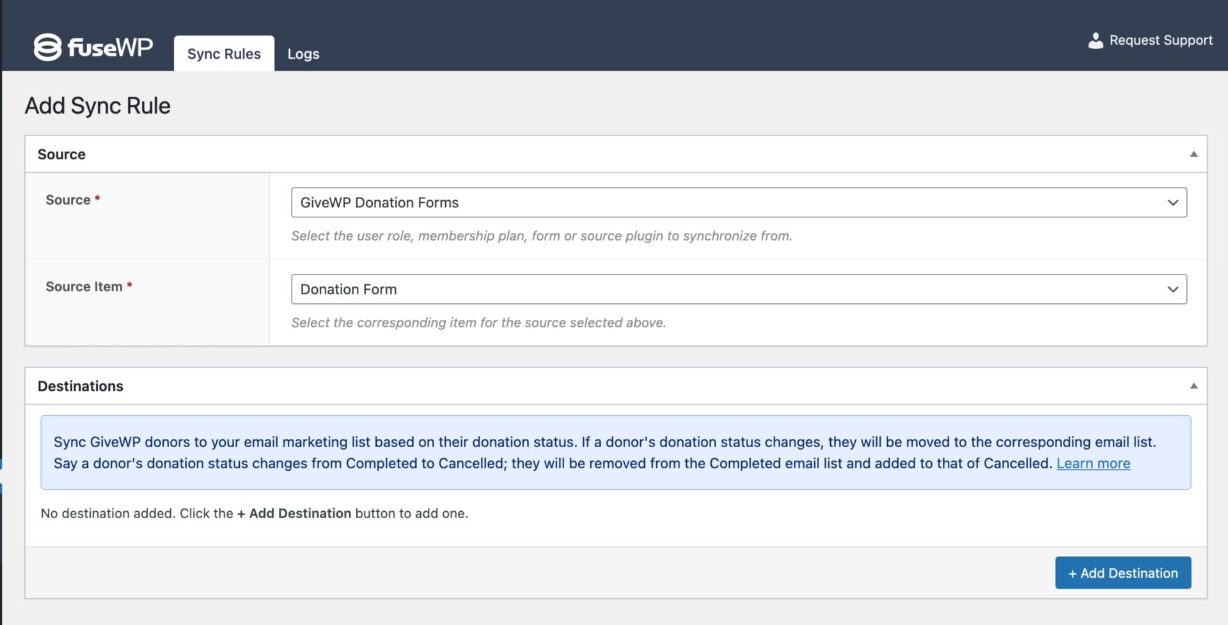Click the fuseWP logo
Screen dimensions: 1228x625
pyautogui.click(x=93, y=46)
